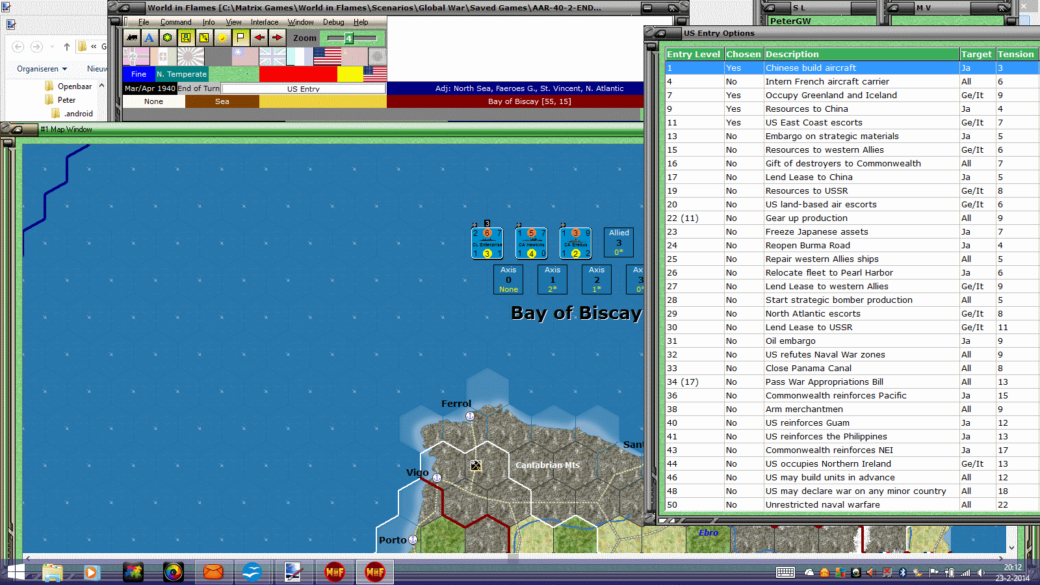Screen dimensions: 1040x585
Task: Select the Japanese rising sun flag
Action: tap(190, 57)
